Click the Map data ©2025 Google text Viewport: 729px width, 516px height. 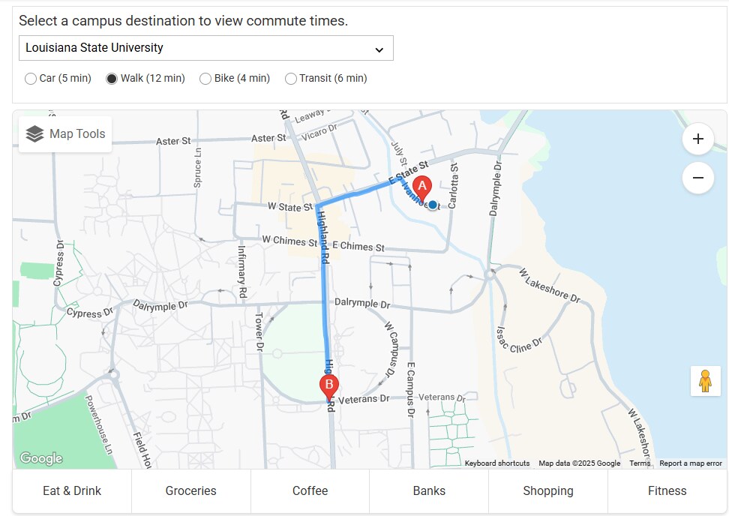[579, 463]
